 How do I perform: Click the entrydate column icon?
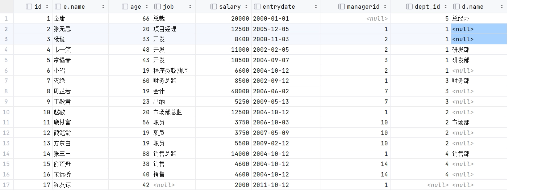pos(257,7)
